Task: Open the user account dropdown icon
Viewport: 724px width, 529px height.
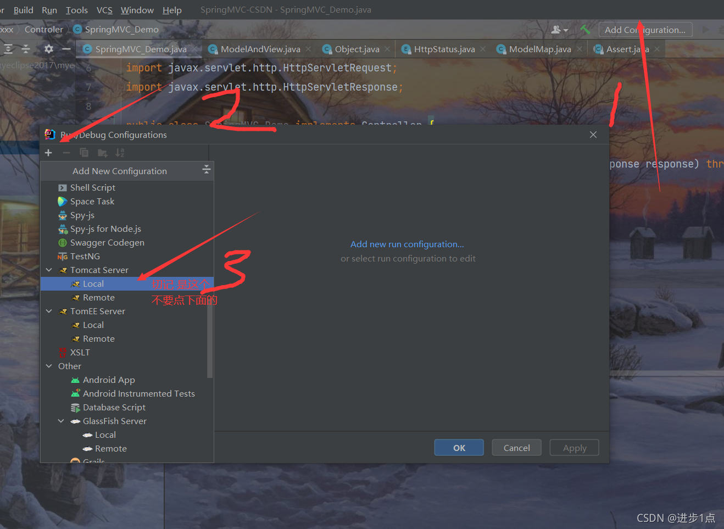Action: pyautogui.click(x=560, y=30)
